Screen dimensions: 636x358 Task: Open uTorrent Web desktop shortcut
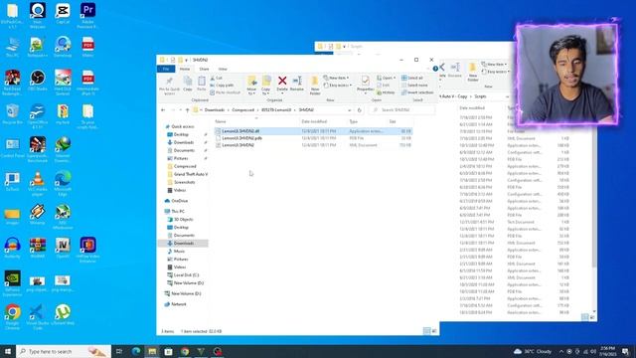point(63,315)
